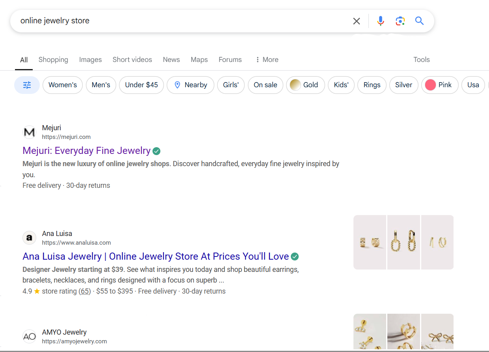Click the AMYO Jewelry AO favicon

click(x=29, y=337)
